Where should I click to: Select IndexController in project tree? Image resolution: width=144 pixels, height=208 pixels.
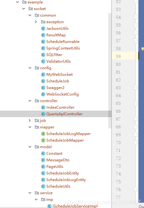coord(60,107)
